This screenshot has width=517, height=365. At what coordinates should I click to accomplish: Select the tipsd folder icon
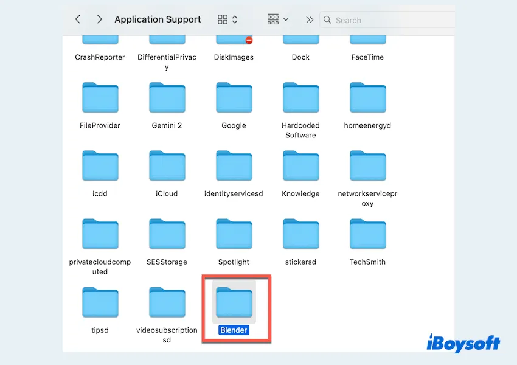pos(100,302)
